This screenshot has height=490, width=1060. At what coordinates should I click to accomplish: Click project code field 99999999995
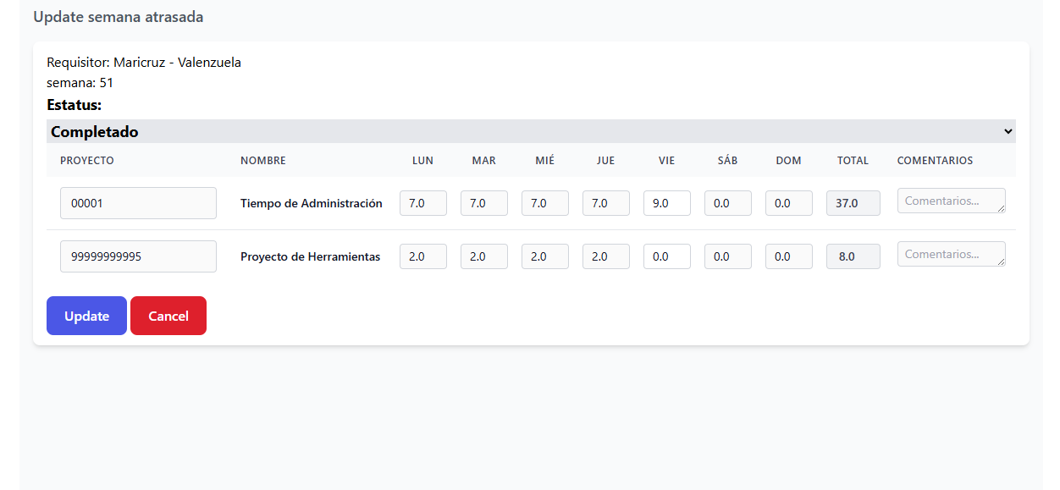point(138,256)
